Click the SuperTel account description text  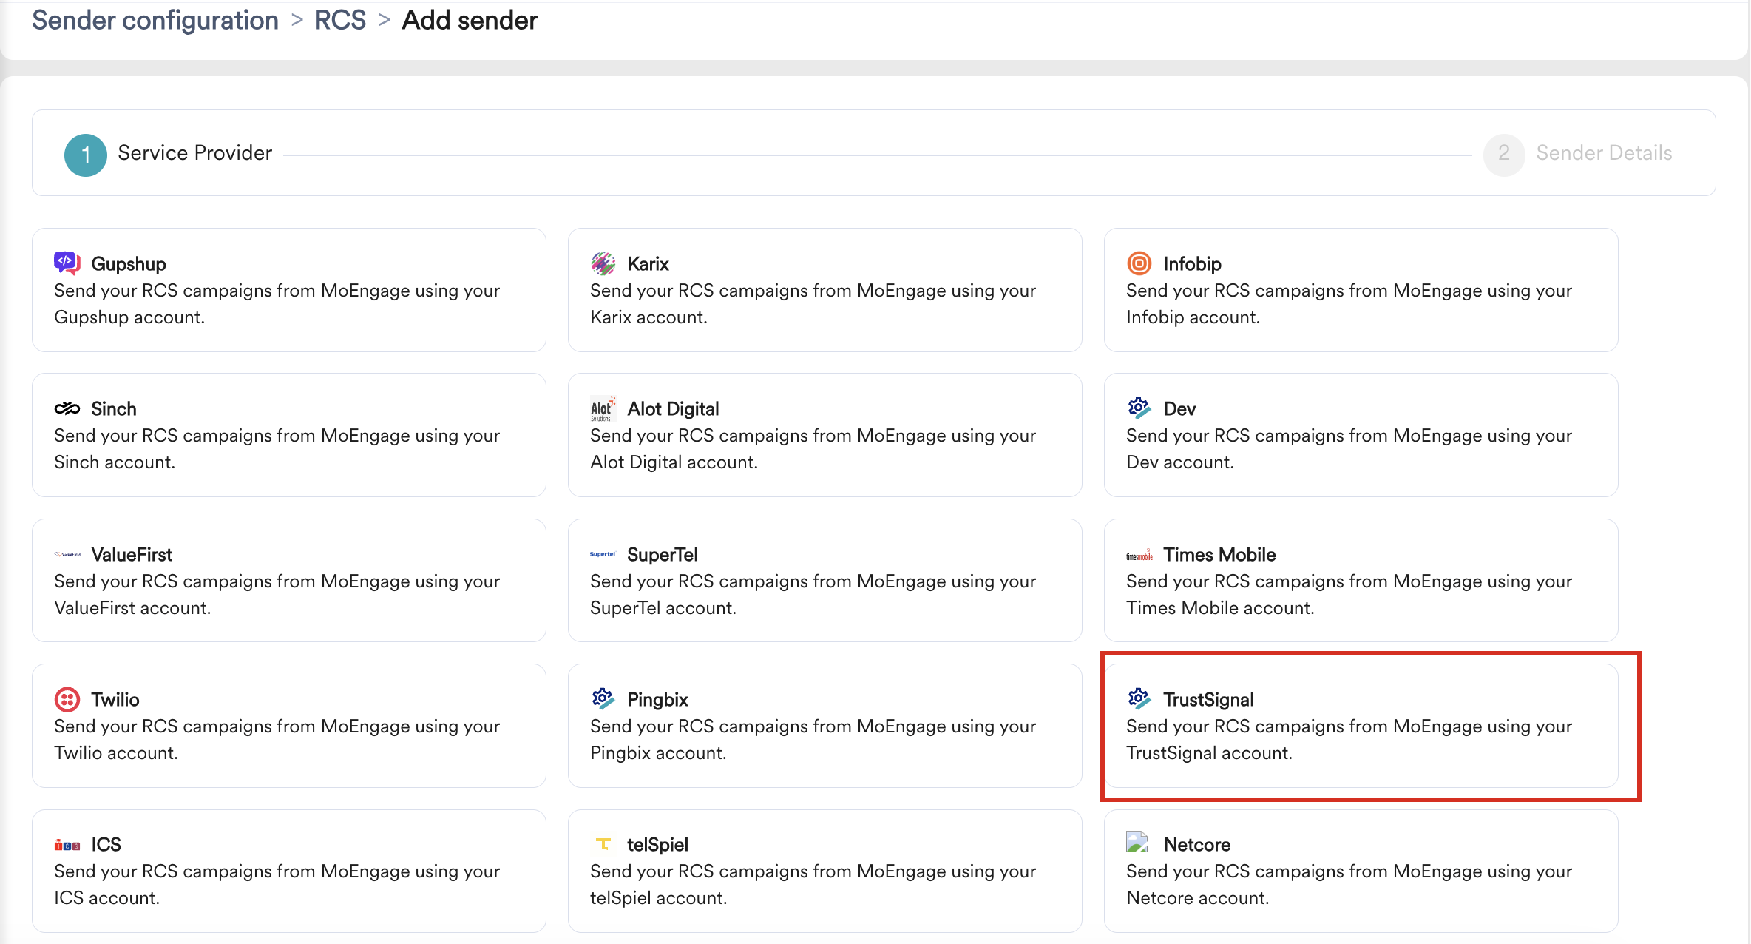pyautogui.click(x=813, y=595)
